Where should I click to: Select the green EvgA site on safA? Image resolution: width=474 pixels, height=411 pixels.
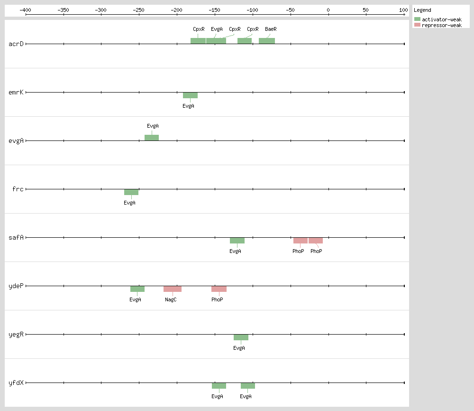pyautogui.click(x=237, y=241)
